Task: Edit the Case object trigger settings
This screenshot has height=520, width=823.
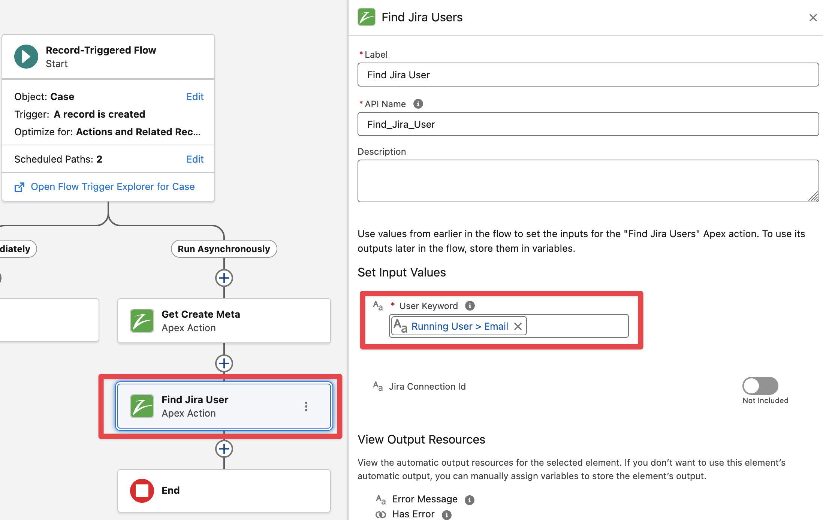Action: 195,97
